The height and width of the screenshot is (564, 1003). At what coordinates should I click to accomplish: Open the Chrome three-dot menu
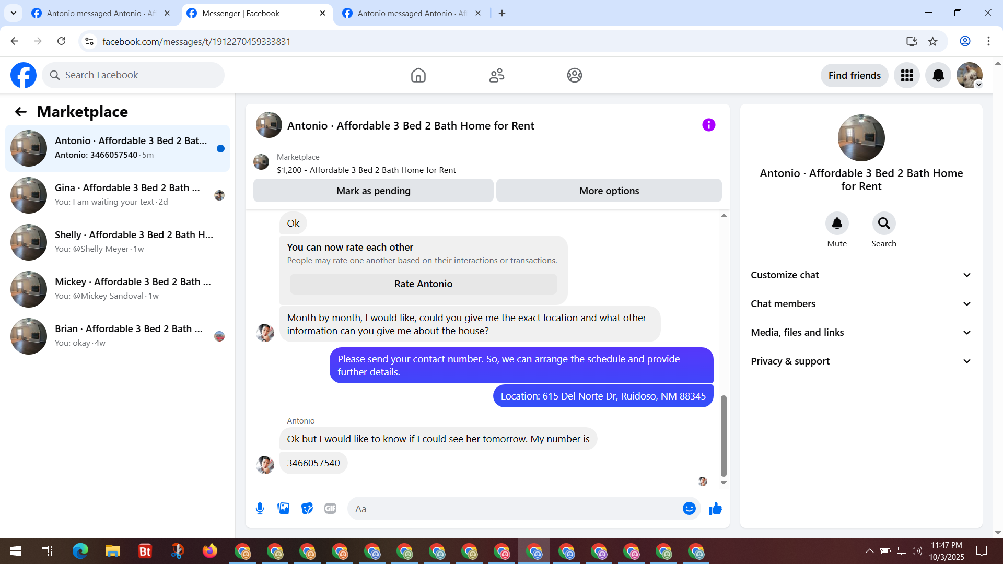click(988, 41)
